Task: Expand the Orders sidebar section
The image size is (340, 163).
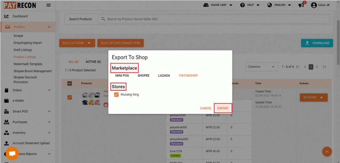Action: [x=49, y=90]
